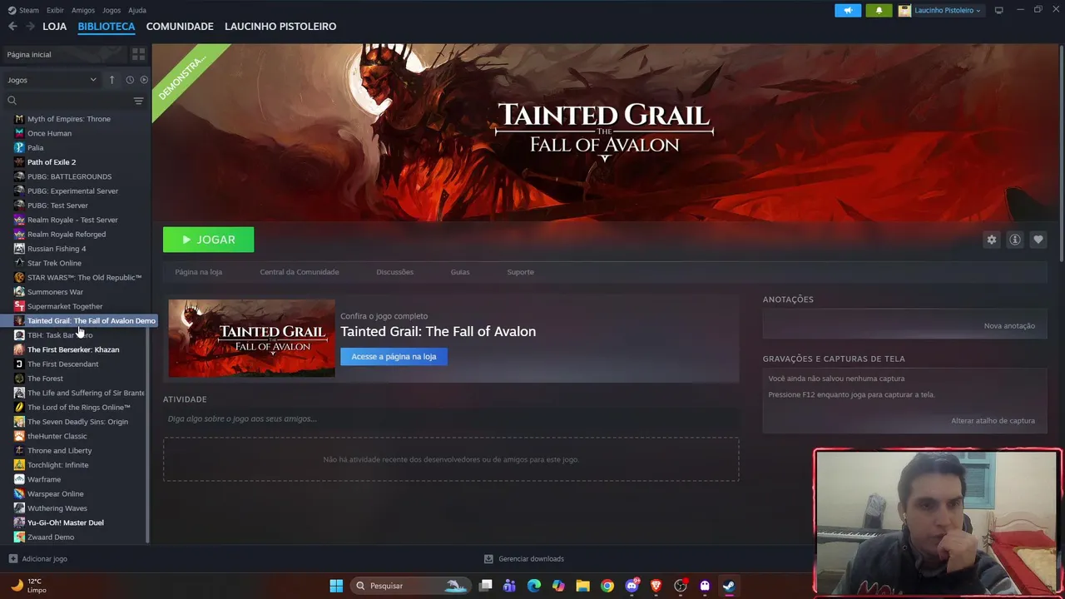Open Brave browser from the taskbar

[x=656, y=586]
